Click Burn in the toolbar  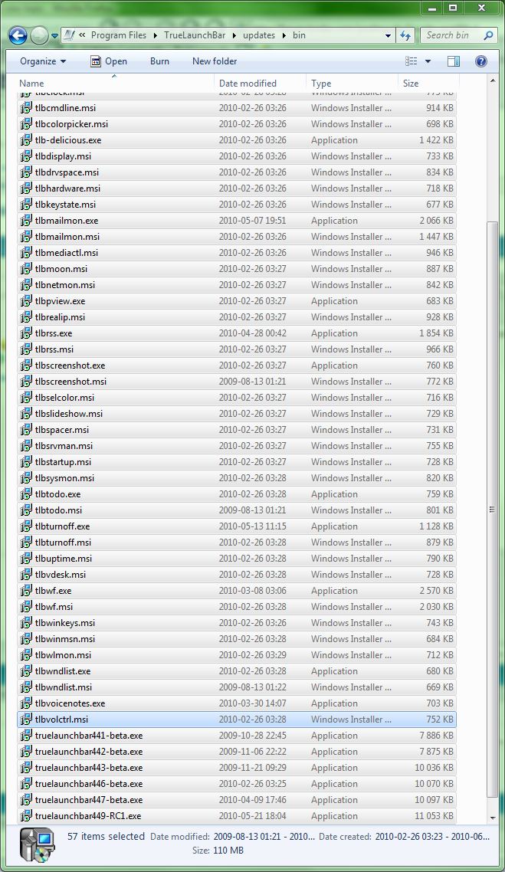(159, 61)
